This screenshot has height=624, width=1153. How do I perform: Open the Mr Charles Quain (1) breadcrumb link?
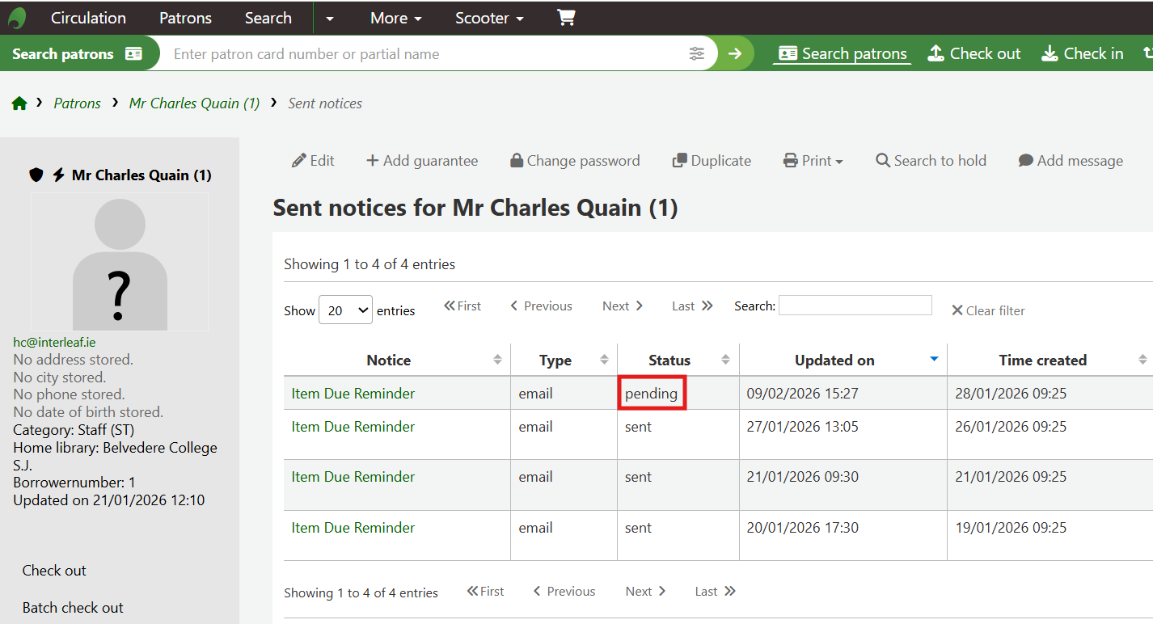pyautogui.click(x=194, y=103)
